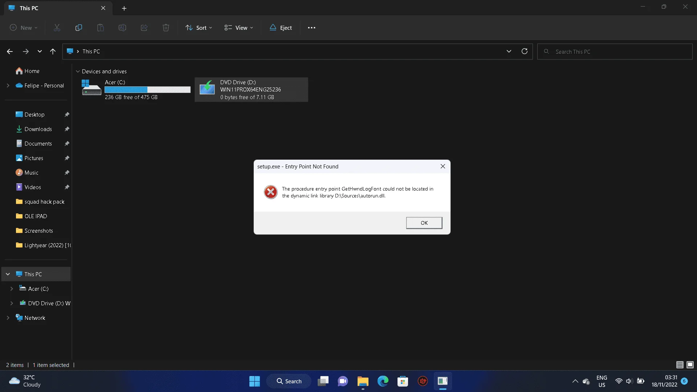The width and height of the screenshot is (697, 392).
Task: Click the Rename icon in toolbar
Action: (122, 28)
